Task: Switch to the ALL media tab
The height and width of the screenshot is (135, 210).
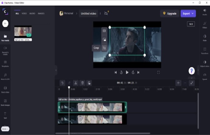Action: (17, 14)
